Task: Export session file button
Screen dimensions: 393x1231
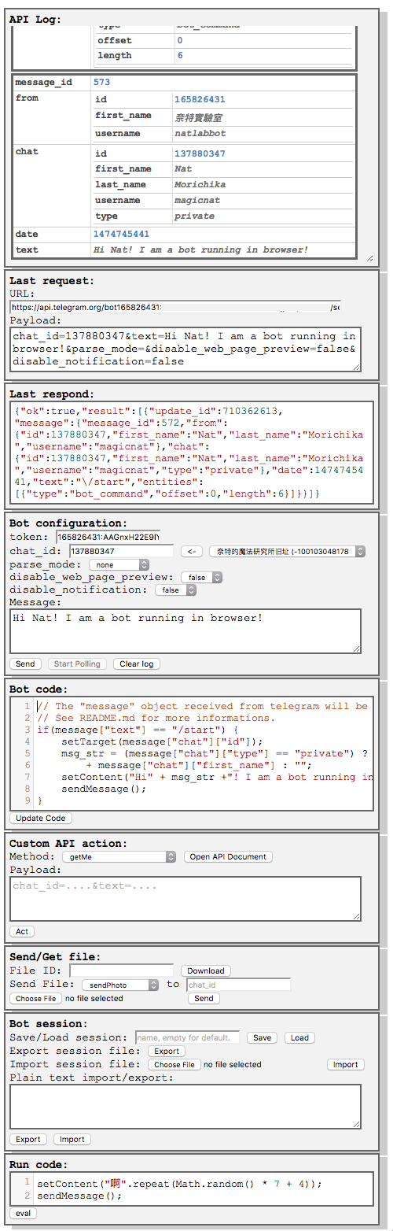Action: coord(166,1051)
